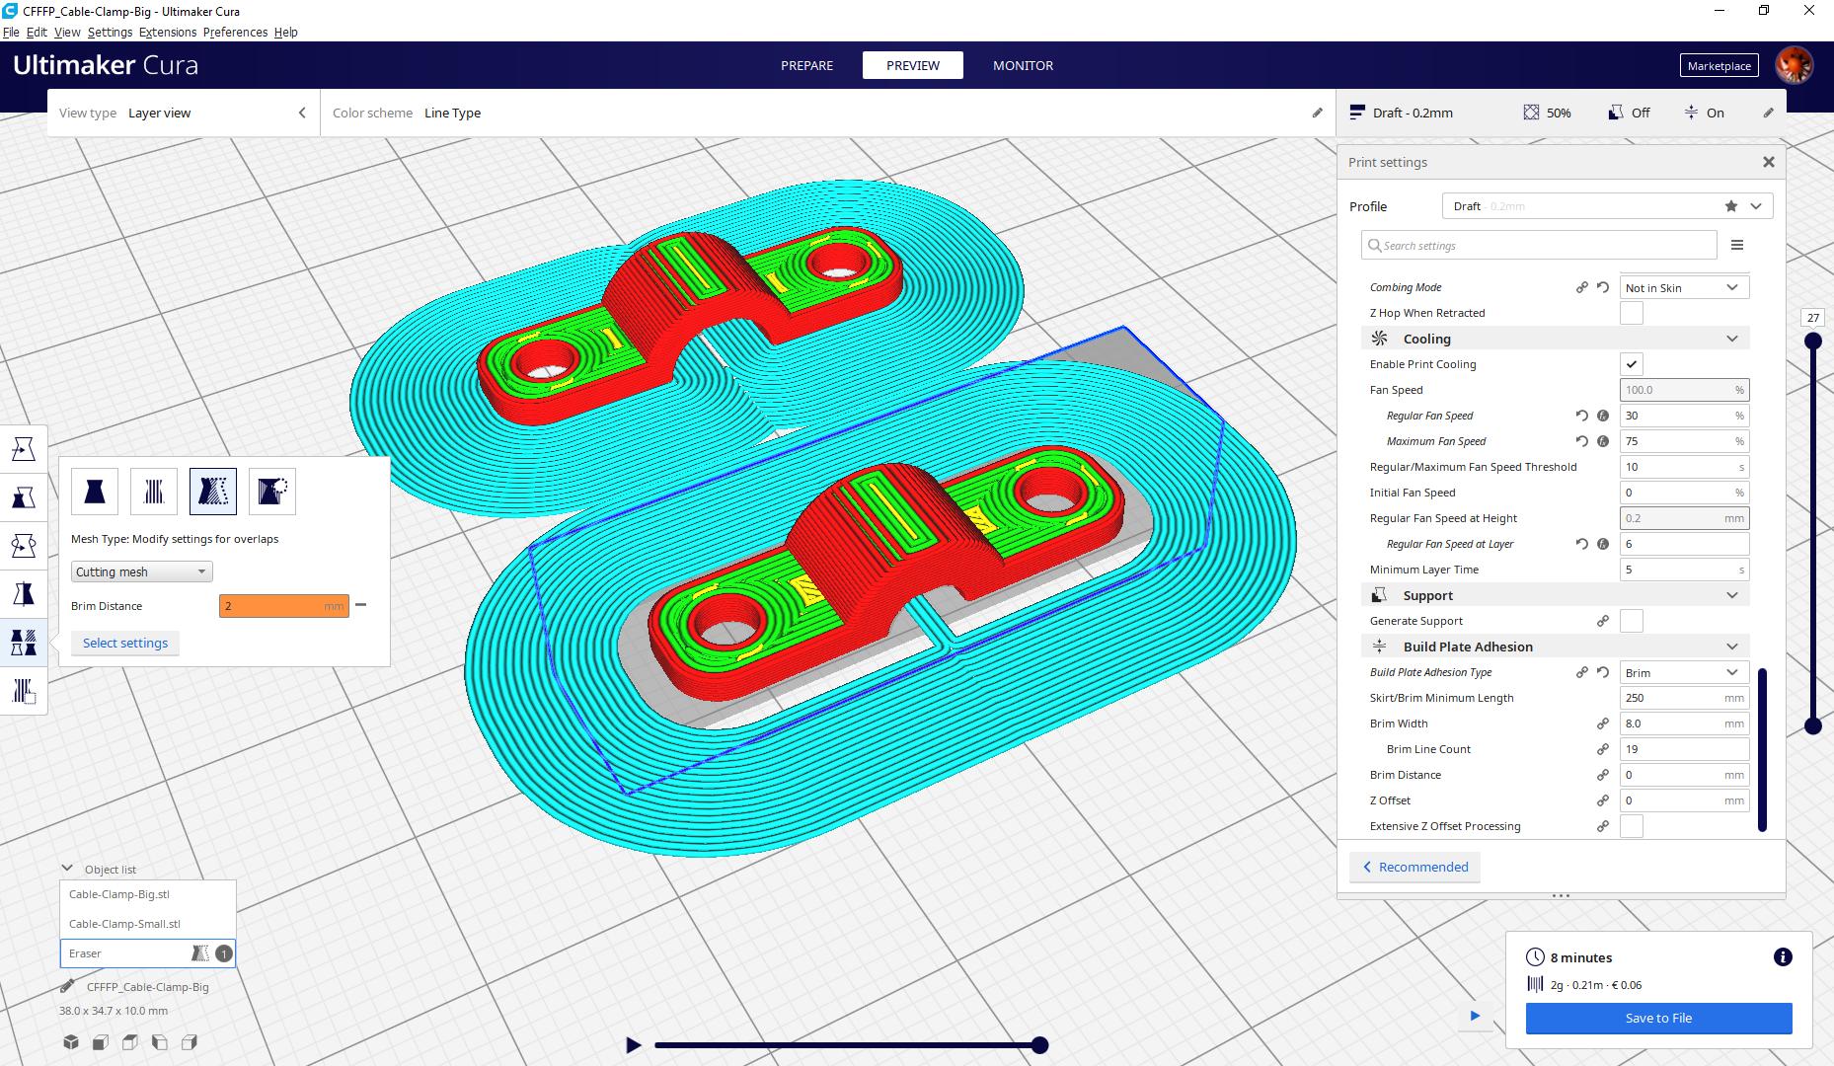The width and height of the screenshot is (1834, 1066).
Task: Close the Print settings panel
Action: (x=1768, y=162)
